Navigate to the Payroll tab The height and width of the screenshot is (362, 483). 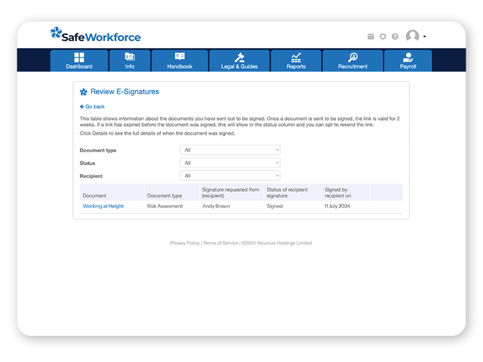[x=408, y=60]
